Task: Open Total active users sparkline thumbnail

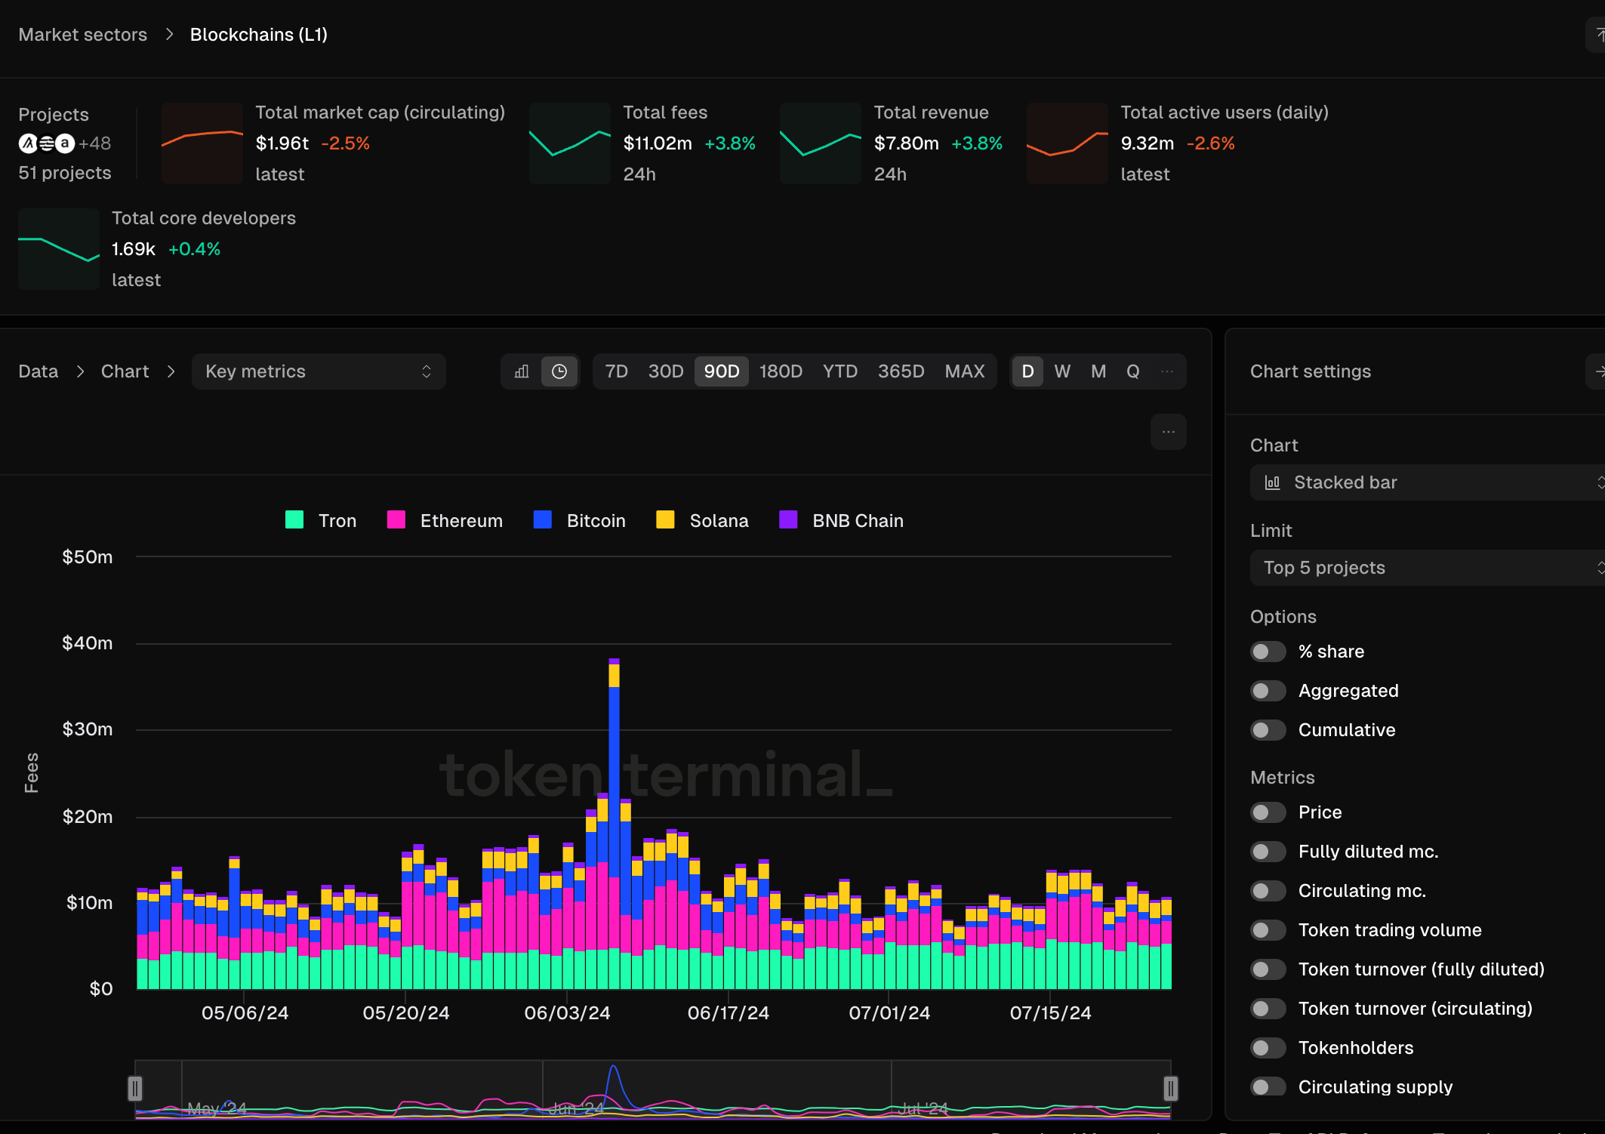Action: tap(1067, 143)
